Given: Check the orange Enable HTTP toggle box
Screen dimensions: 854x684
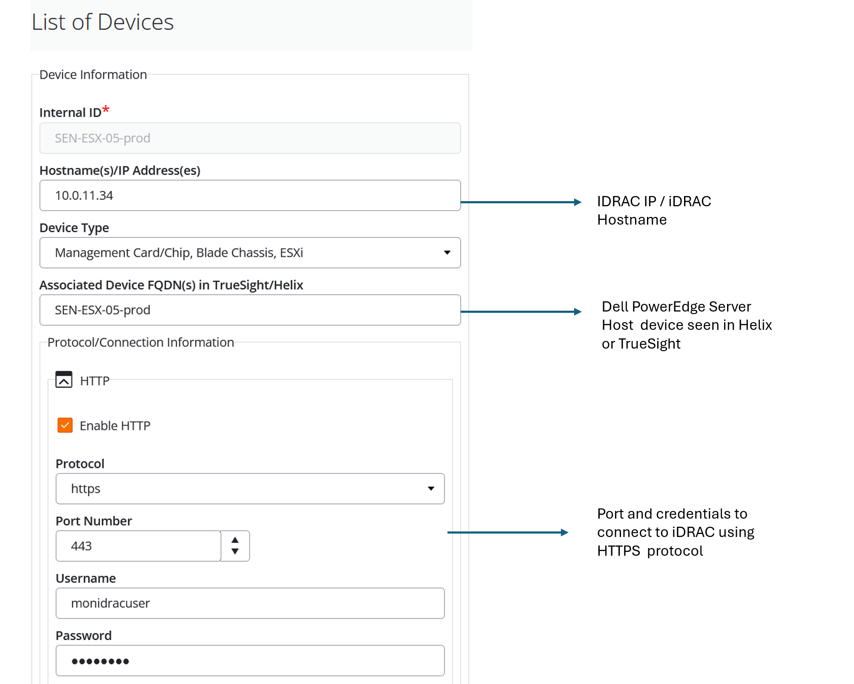Looking at the screenshot, I should tap(64, 425).
